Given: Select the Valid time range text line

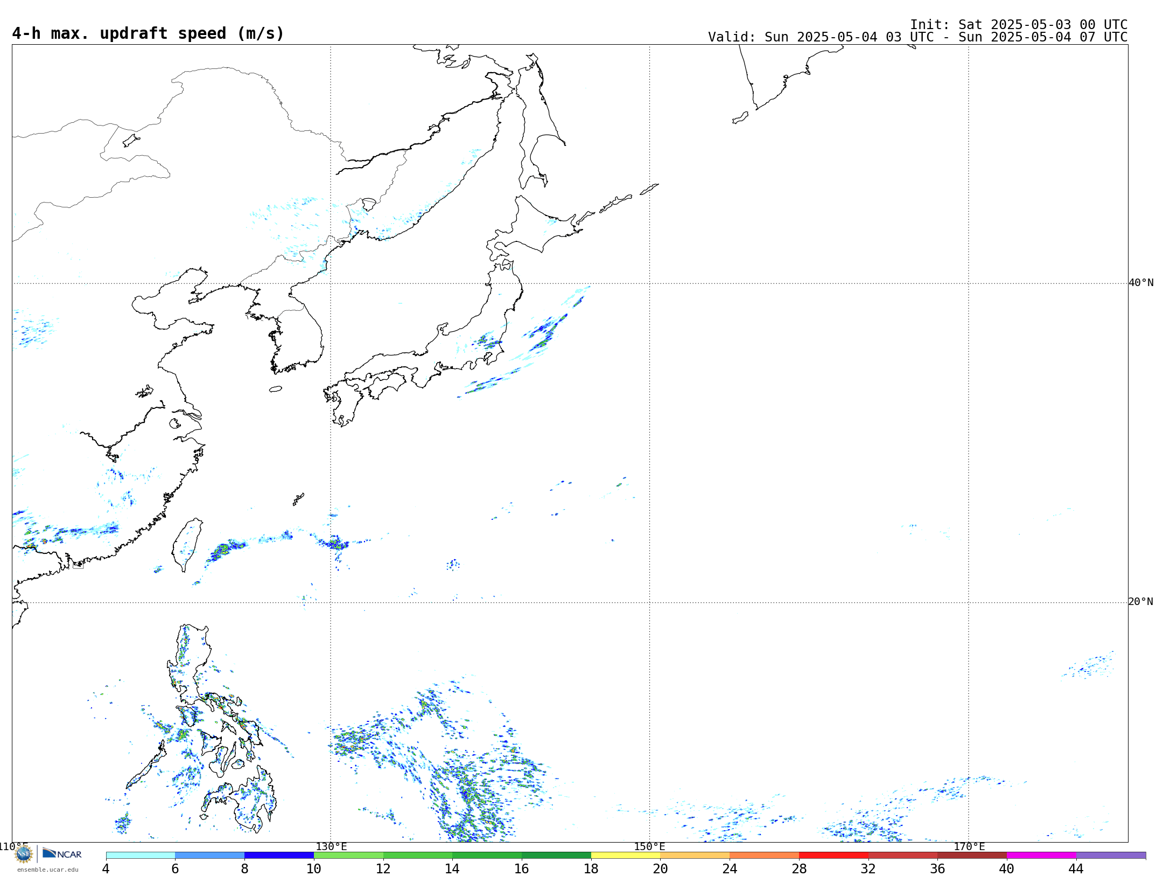Looking at the screenshot, I should tap(917, 37).
